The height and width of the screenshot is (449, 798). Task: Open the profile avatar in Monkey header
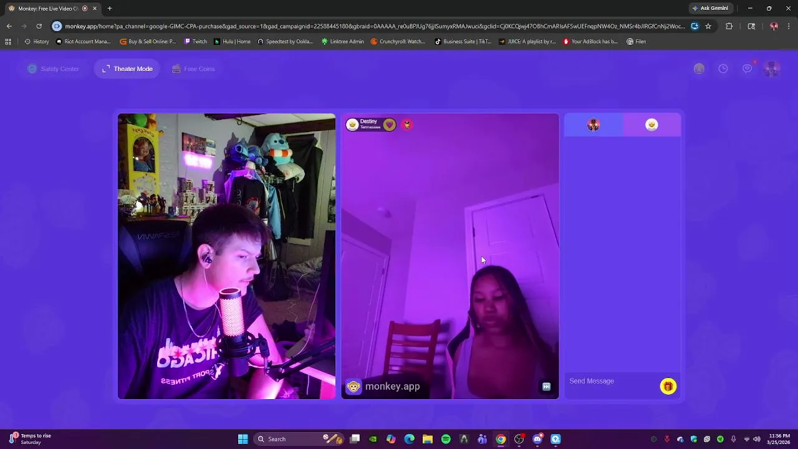(771, 69)
